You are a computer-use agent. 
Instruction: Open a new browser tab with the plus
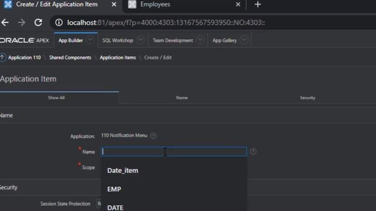[x=257, y=4]
